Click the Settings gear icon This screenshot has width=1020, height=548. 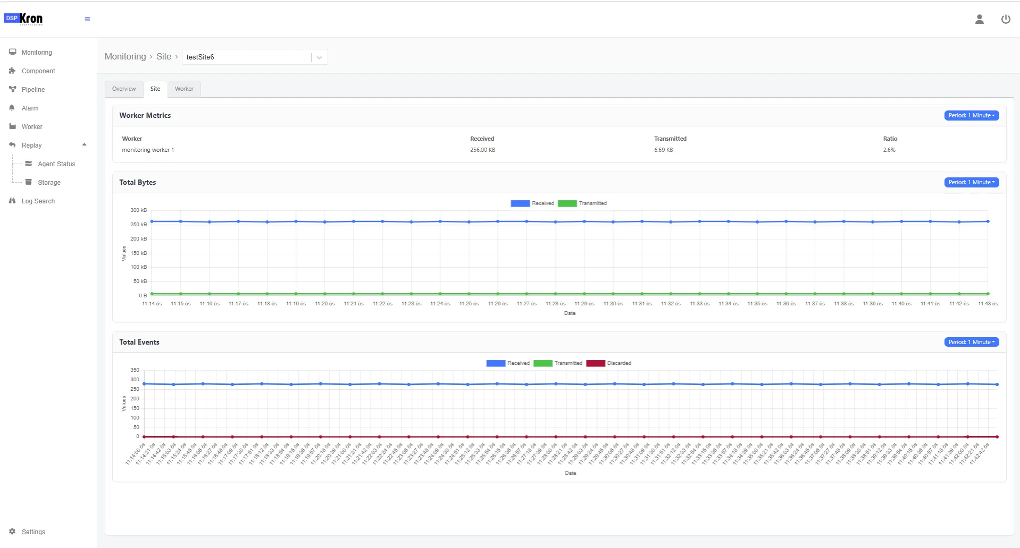pos(12,532)
